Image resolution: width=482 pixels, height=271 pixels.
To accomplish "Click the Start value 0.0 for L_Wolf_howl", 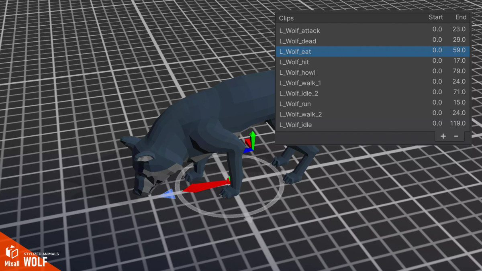I will point(437,71).
